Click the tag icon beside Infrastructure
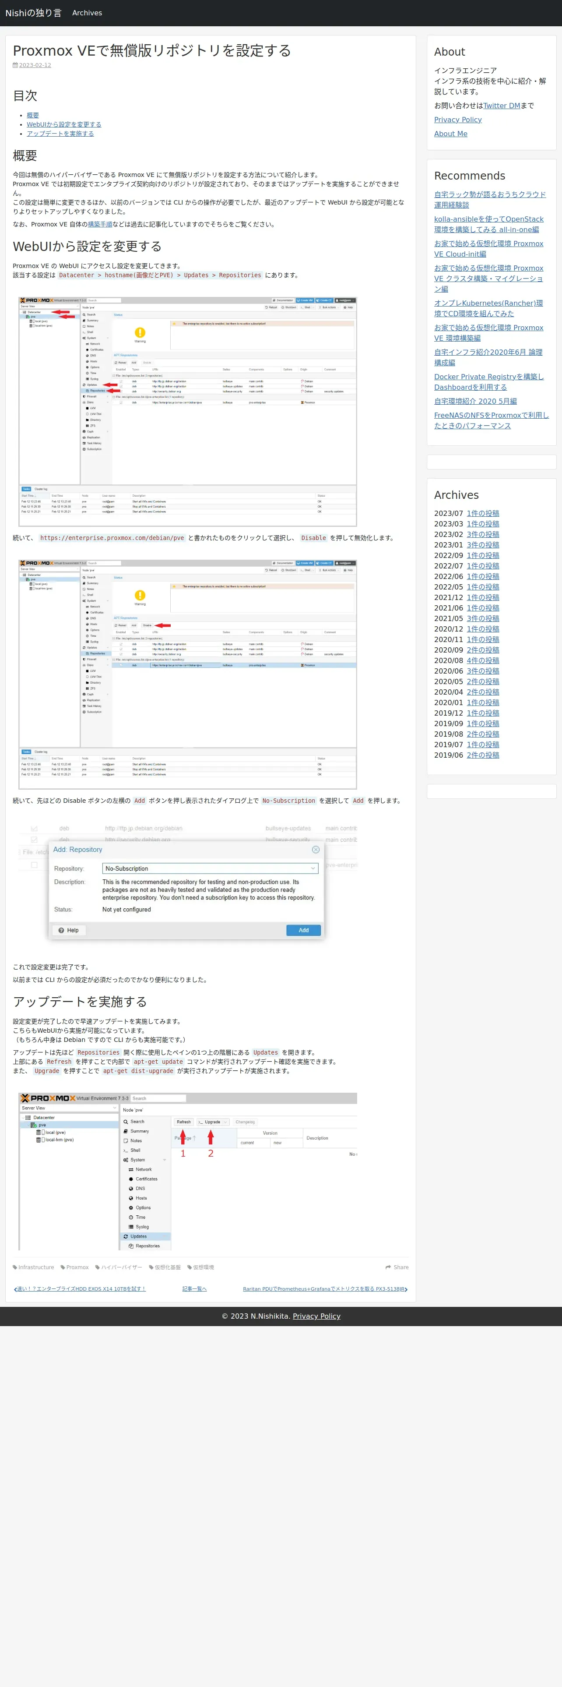Viewport: 562px width, 1687px height. 15,1267
